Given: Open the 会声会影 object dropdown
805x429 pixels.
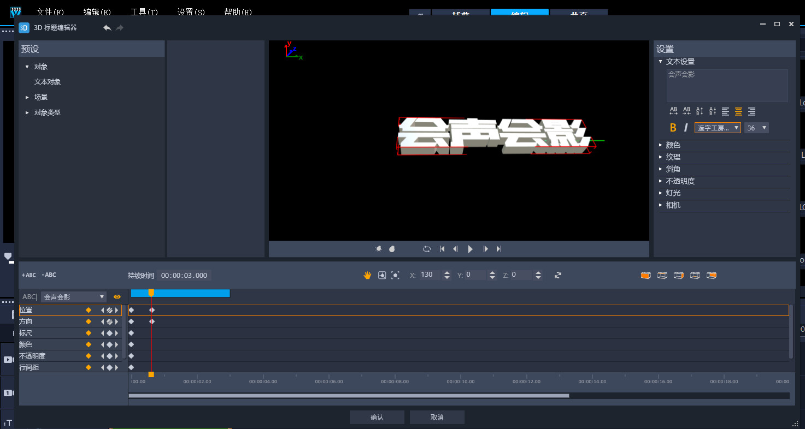Looking at the screenshot, I should click(x=73, y=297).
